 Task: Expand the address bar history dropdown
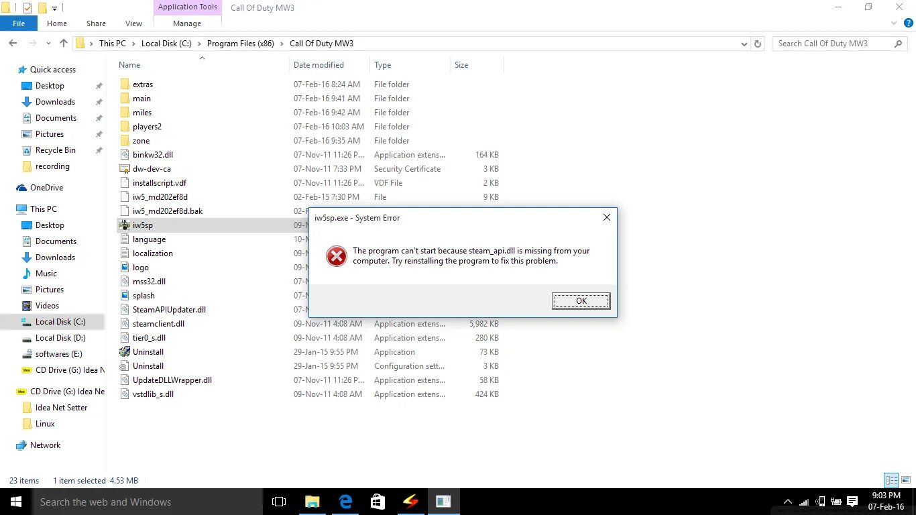[744, 44]
